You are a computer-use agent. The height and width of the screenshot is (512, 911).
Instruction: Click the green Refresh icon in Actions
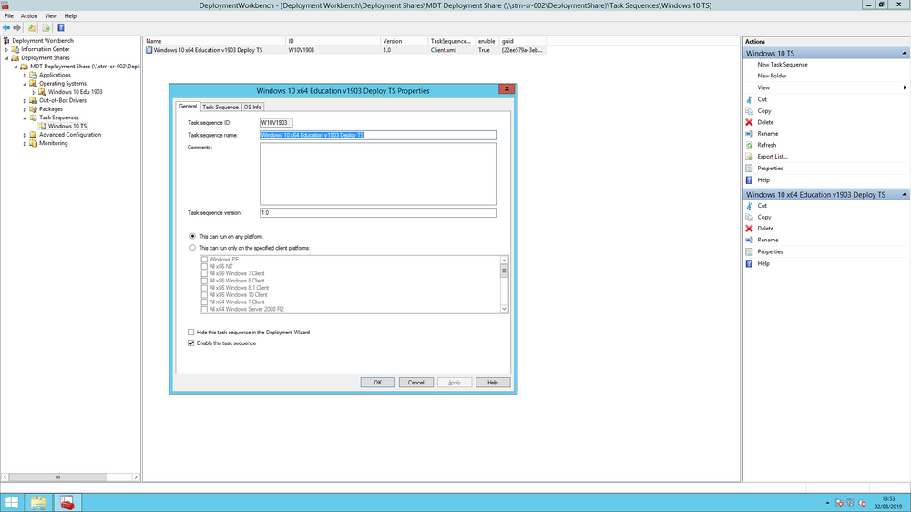coord(750,145)
